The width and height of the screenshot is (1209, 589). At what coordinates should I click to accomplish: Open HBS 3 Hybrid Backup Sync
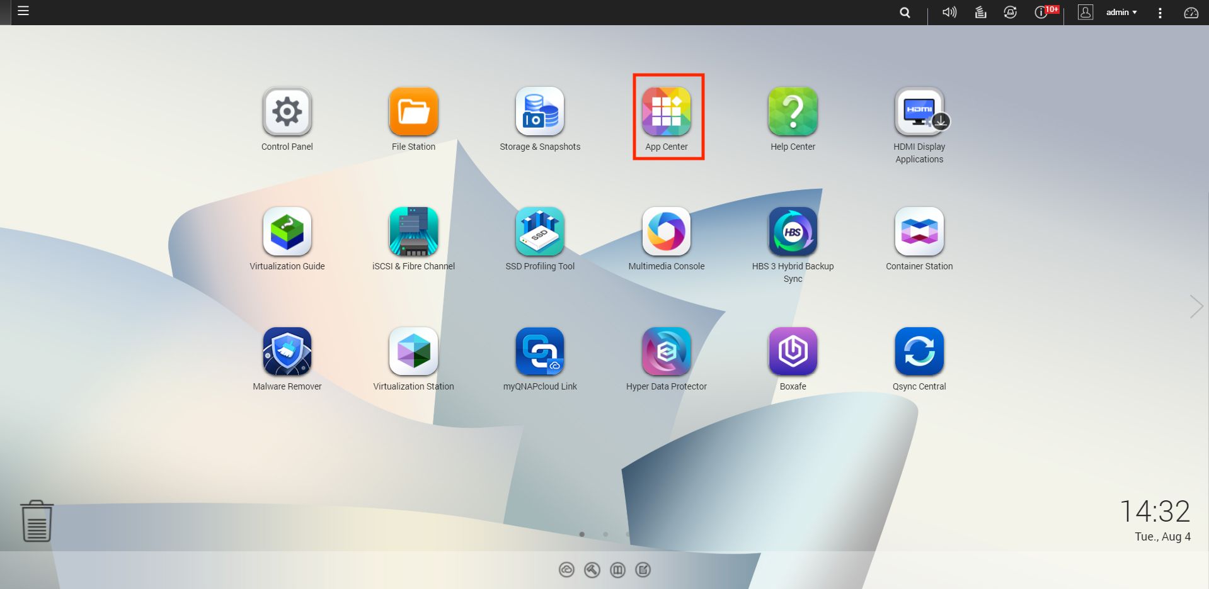click(x=793, y=232)
